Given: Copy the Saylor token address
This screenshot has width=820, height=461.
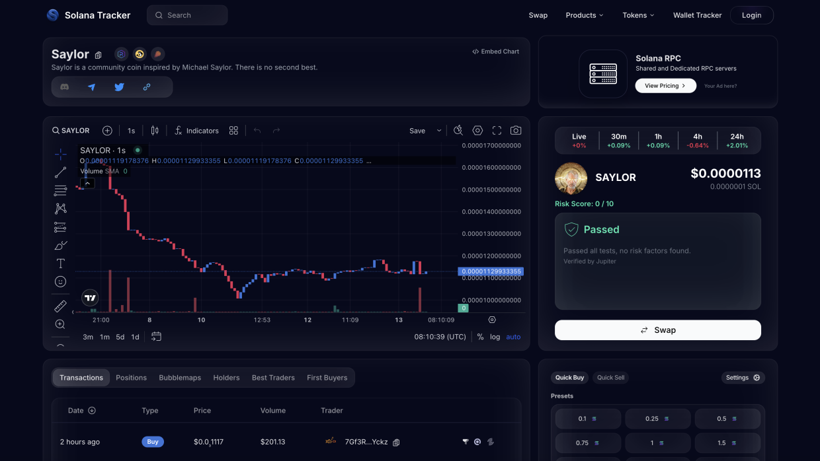Looking at the screenshot, I should click(x=99, y=55).
